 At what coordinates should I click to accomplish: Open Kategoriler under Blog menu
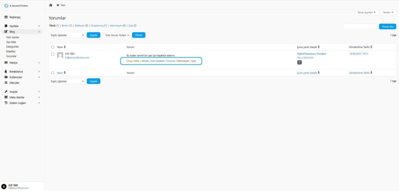coord(12,47)
